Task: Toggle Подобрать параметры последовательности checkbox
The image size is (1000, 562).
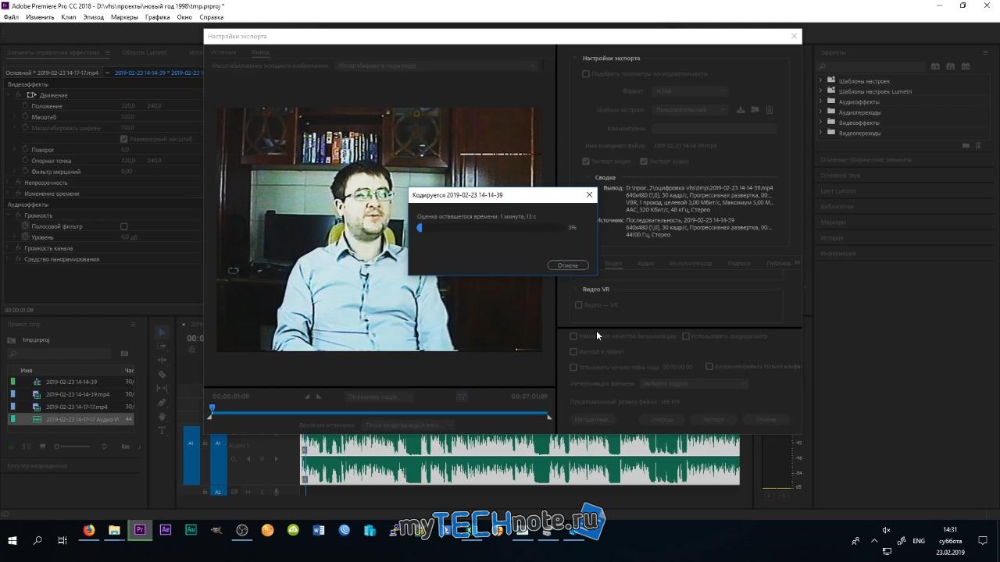Action: pyautogui.click(x=586, y=74)
